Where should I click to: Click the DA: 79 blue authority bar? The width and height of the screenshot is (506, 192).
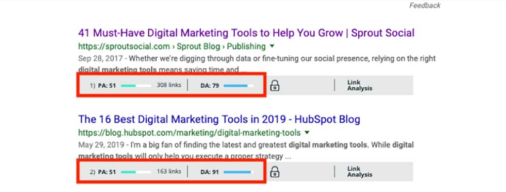pos(238,86)
